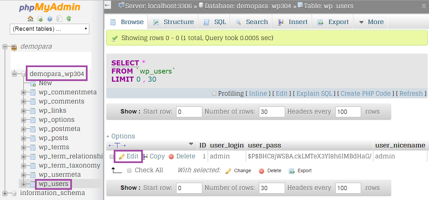Click the demopara database group icon

coord(14,46)
